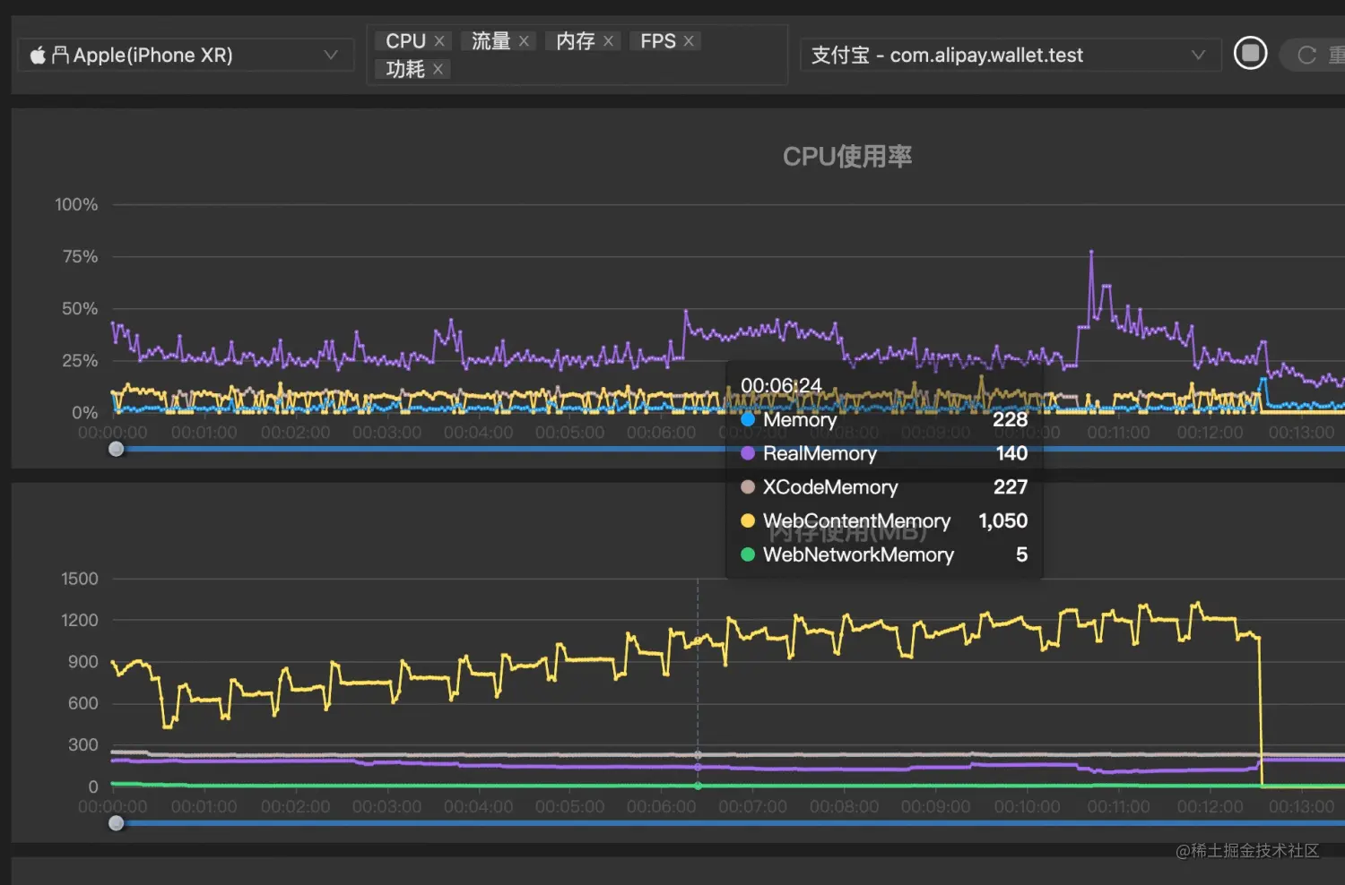Viewport: 1345px width, 885px height.
Task: Click the yellow WebContentMemory legend dot
Action: click(748, 521)
